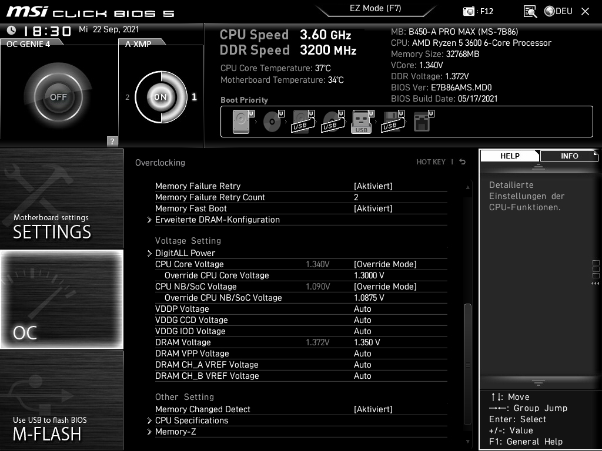This screenshot has height=451, width=602.
Task: Select the network boot icon in Boot Priority
Action: (422, 121)
